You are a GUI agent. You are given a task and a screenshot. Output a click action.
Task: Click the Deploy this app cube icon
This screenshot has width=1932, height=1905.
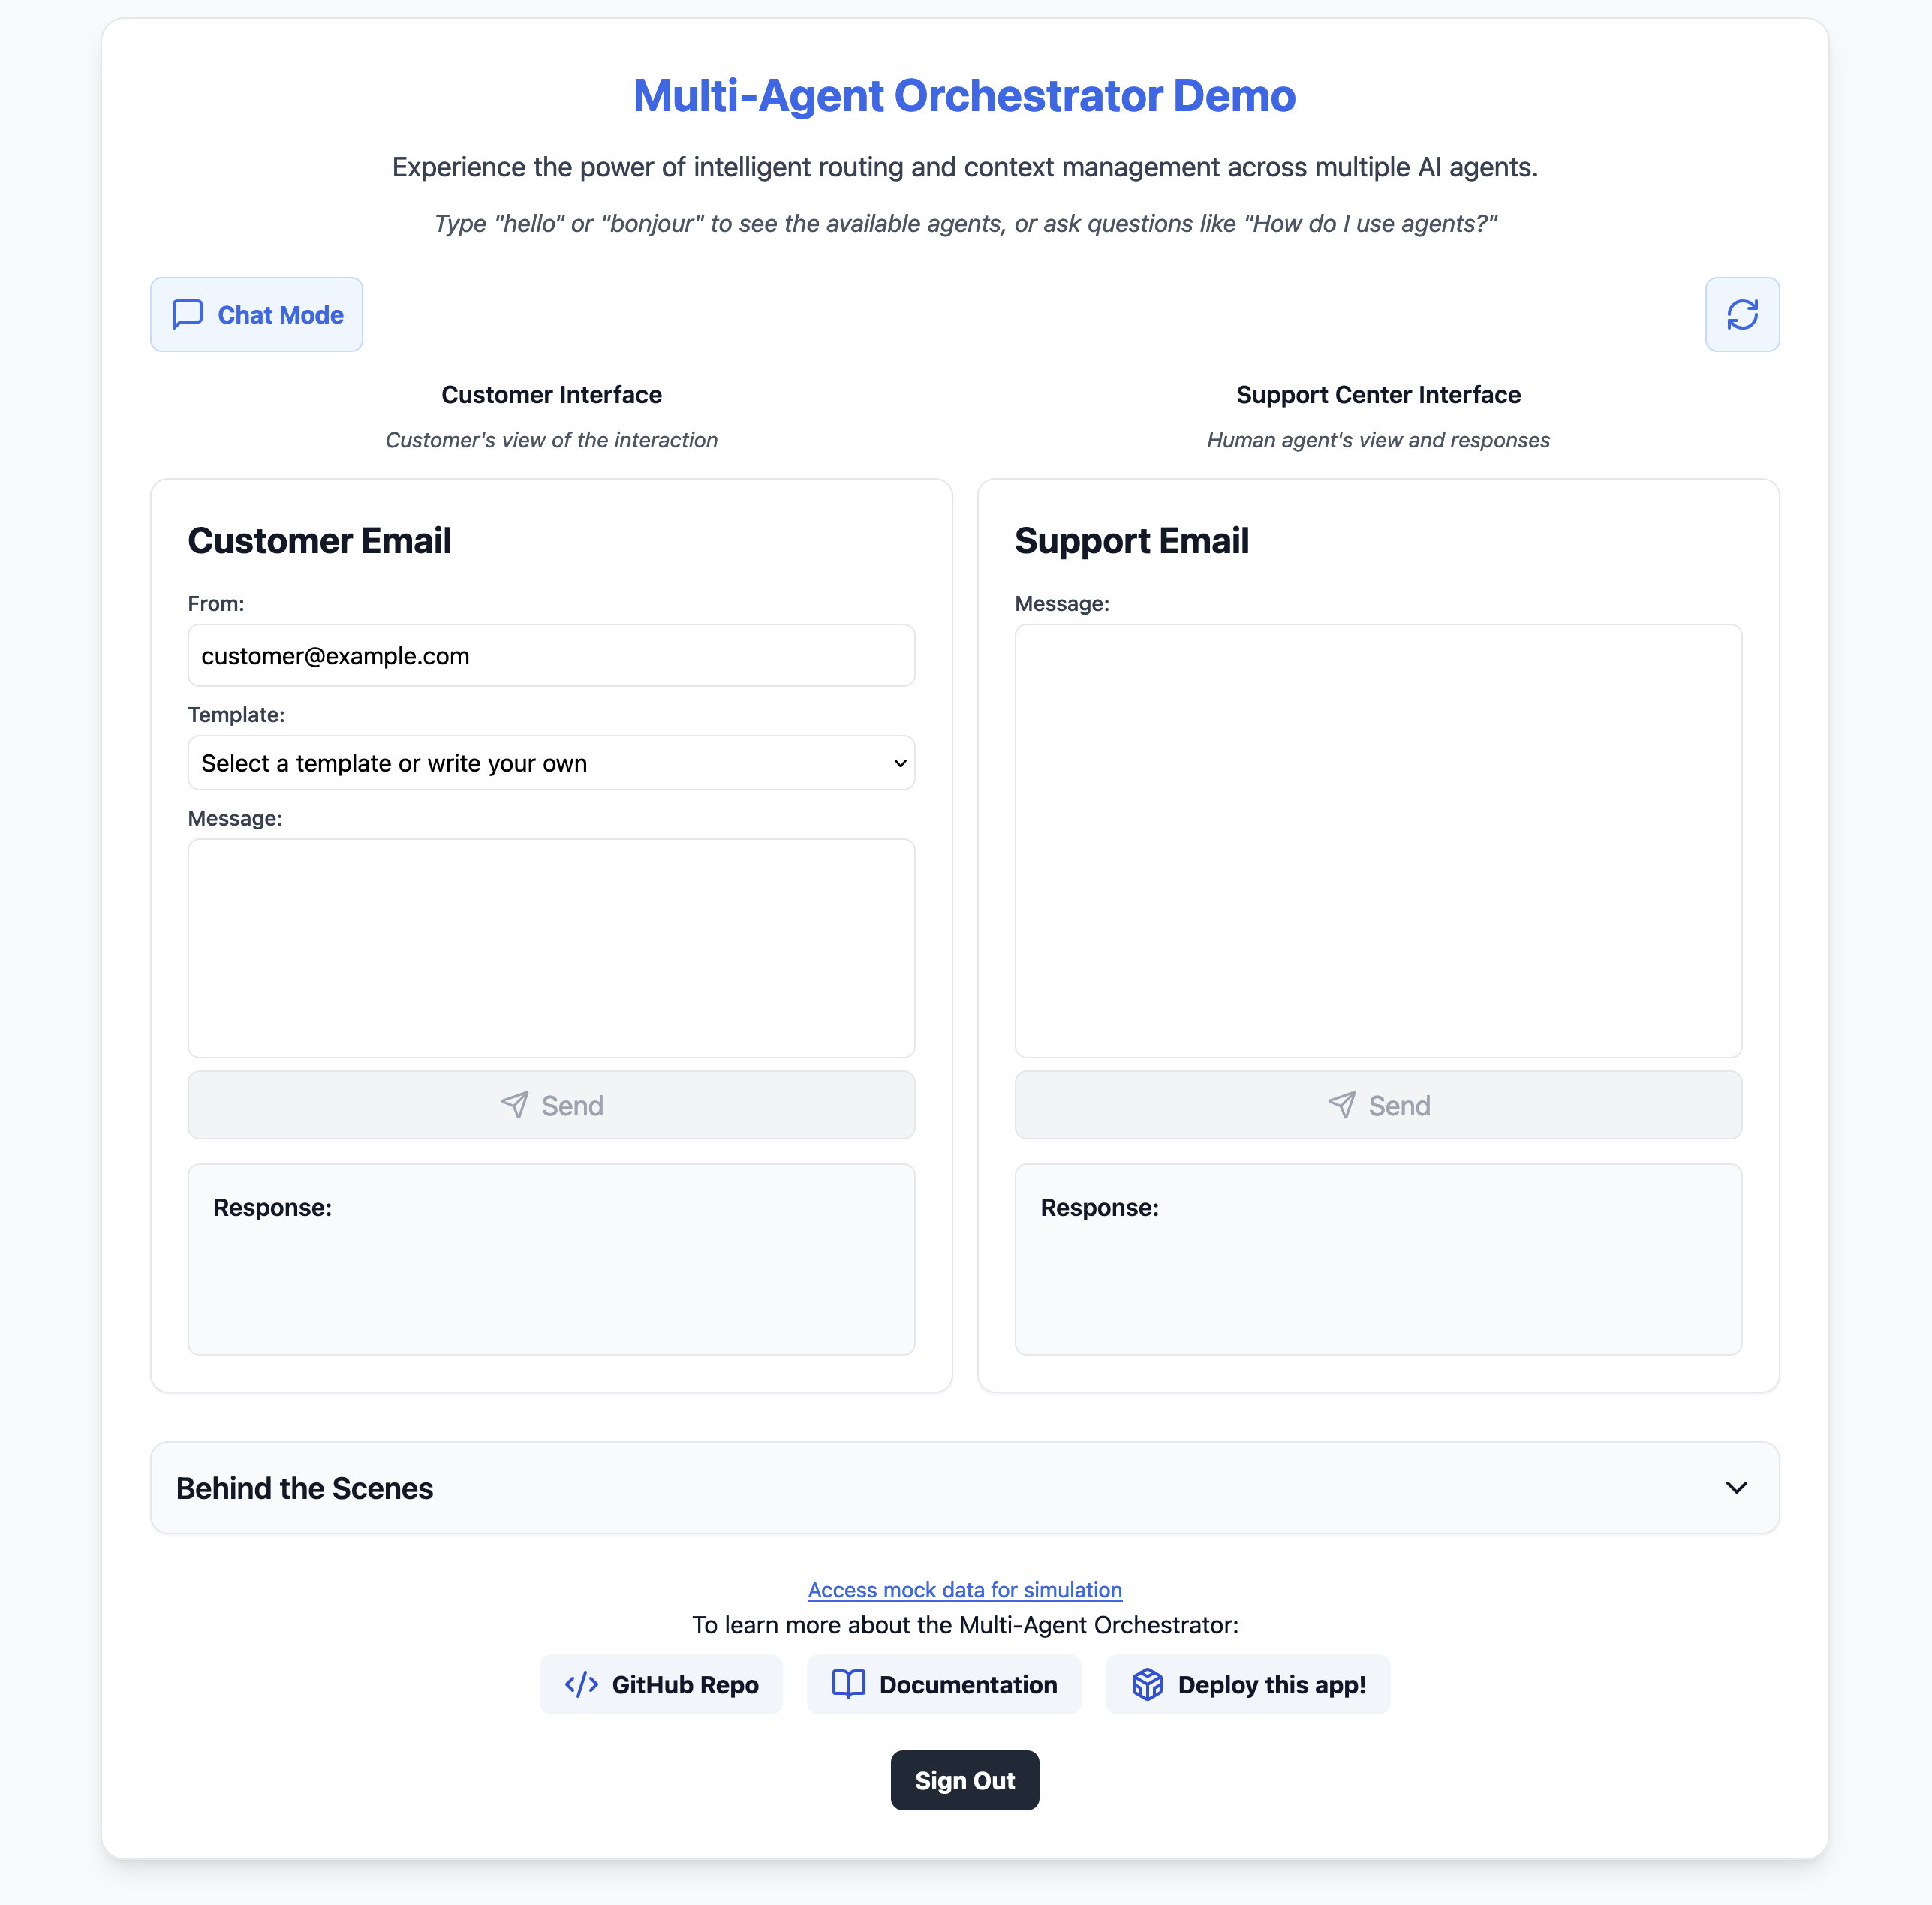pyautogui.click(x=1148, y=1685)
